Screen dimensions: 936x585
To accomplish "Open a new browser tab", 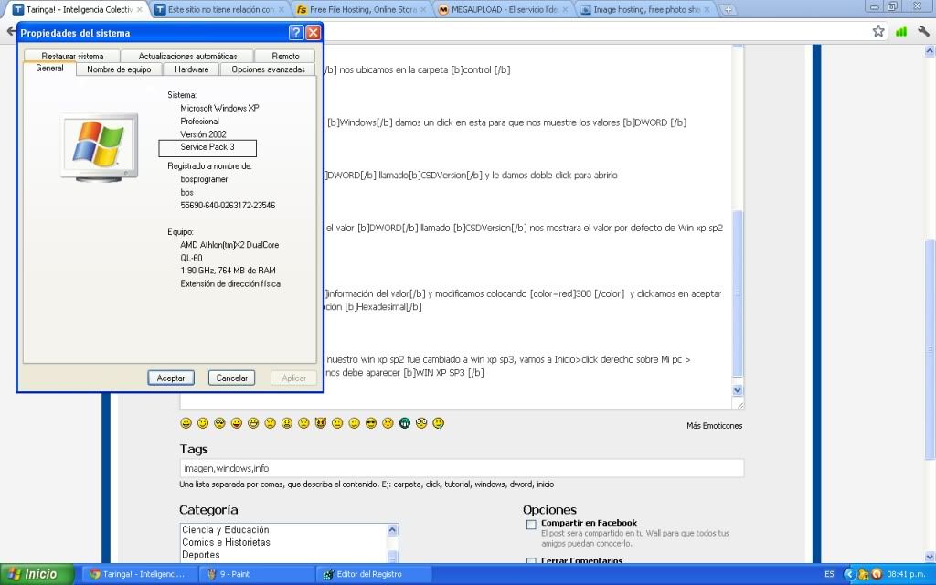I will click(727, 9).
